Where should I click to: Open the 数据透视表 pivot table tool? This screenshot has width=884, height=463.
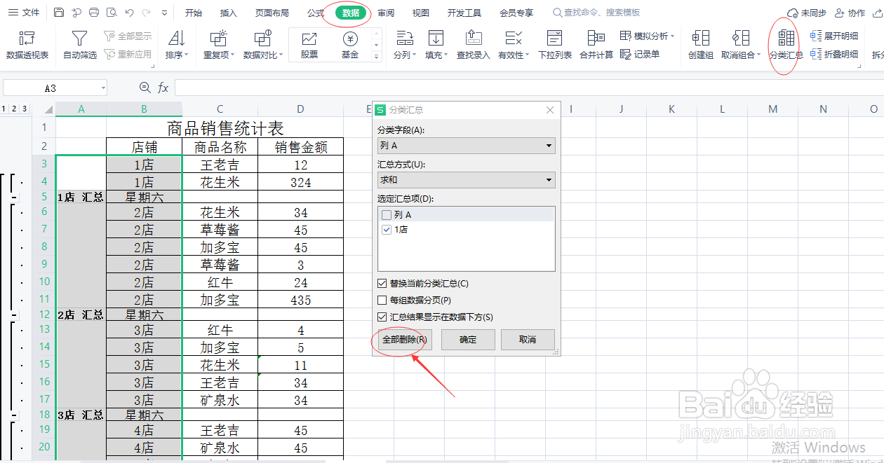click(x=27, y=45)
